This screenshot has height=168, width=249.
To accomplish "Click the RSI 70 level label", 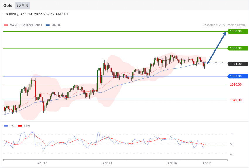I will (x=232, y=134).
